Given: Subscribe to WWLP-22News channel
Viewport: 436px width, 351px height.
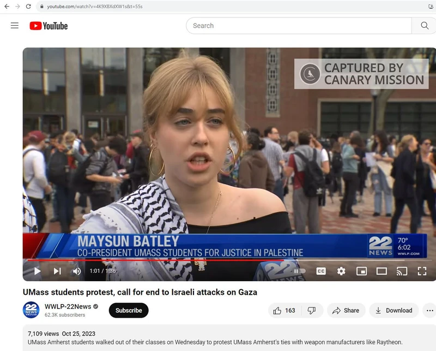Looking at the screenshot, I should pos(129,310).
